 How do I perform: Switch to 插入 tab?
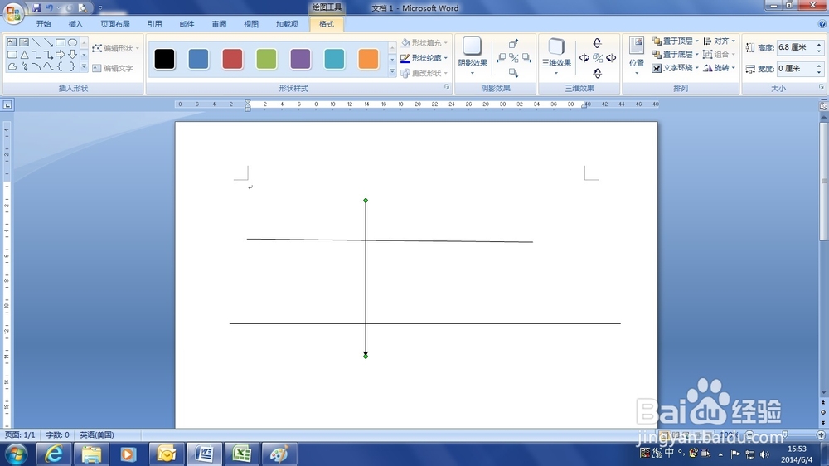75,24
